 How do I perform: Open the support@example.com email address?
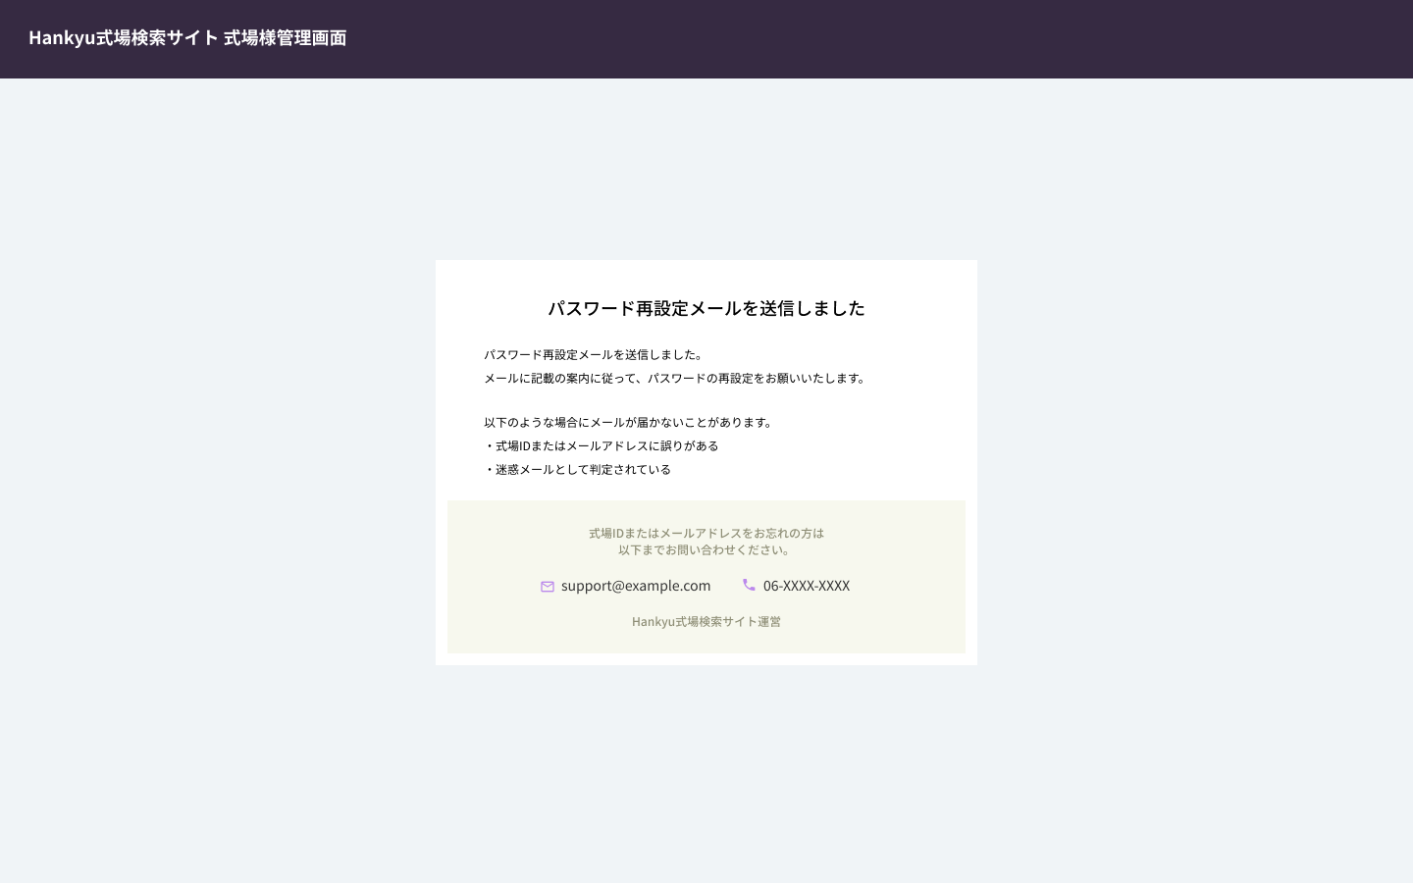click(635, 586)
